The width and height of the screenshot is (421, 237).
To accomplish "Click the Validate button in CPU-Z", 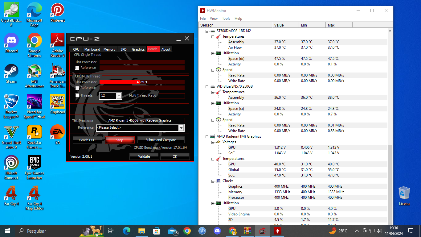I will click(144, 156).
